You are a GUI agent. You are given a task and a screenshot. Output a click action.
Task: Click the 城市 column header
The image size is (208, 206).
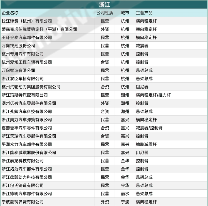[125, 13]
